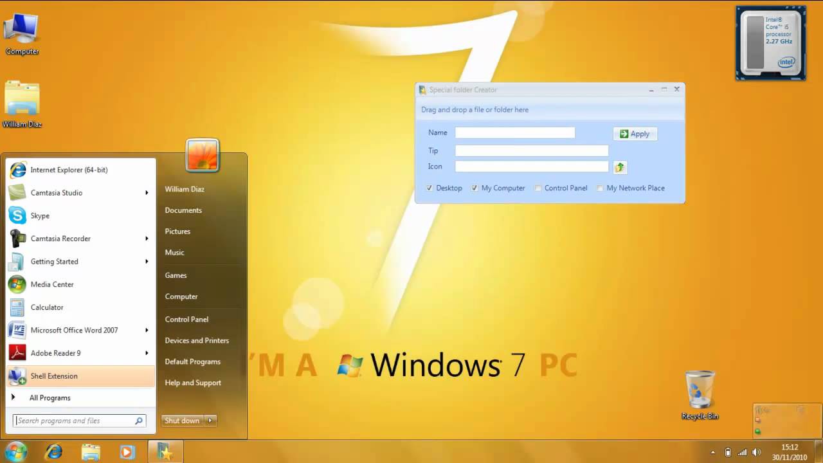Image resolution: width=823 pixels, height=463 pixels.
Task: Open Adobe Reader 9
Action: 81,353
